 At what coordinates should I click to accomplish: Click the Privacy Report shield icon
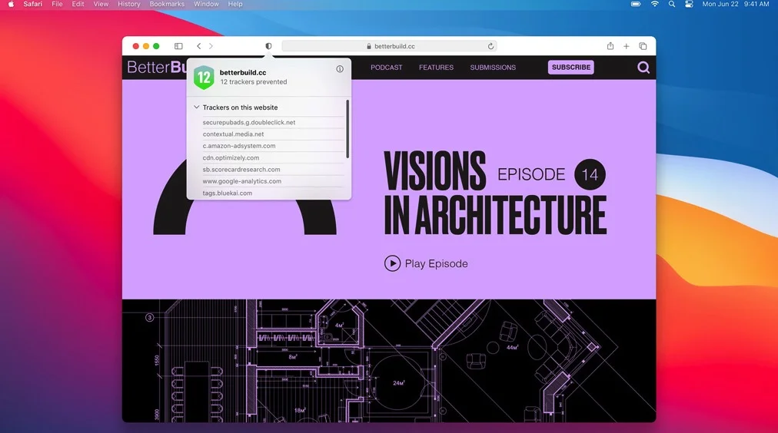coord(268,46)
